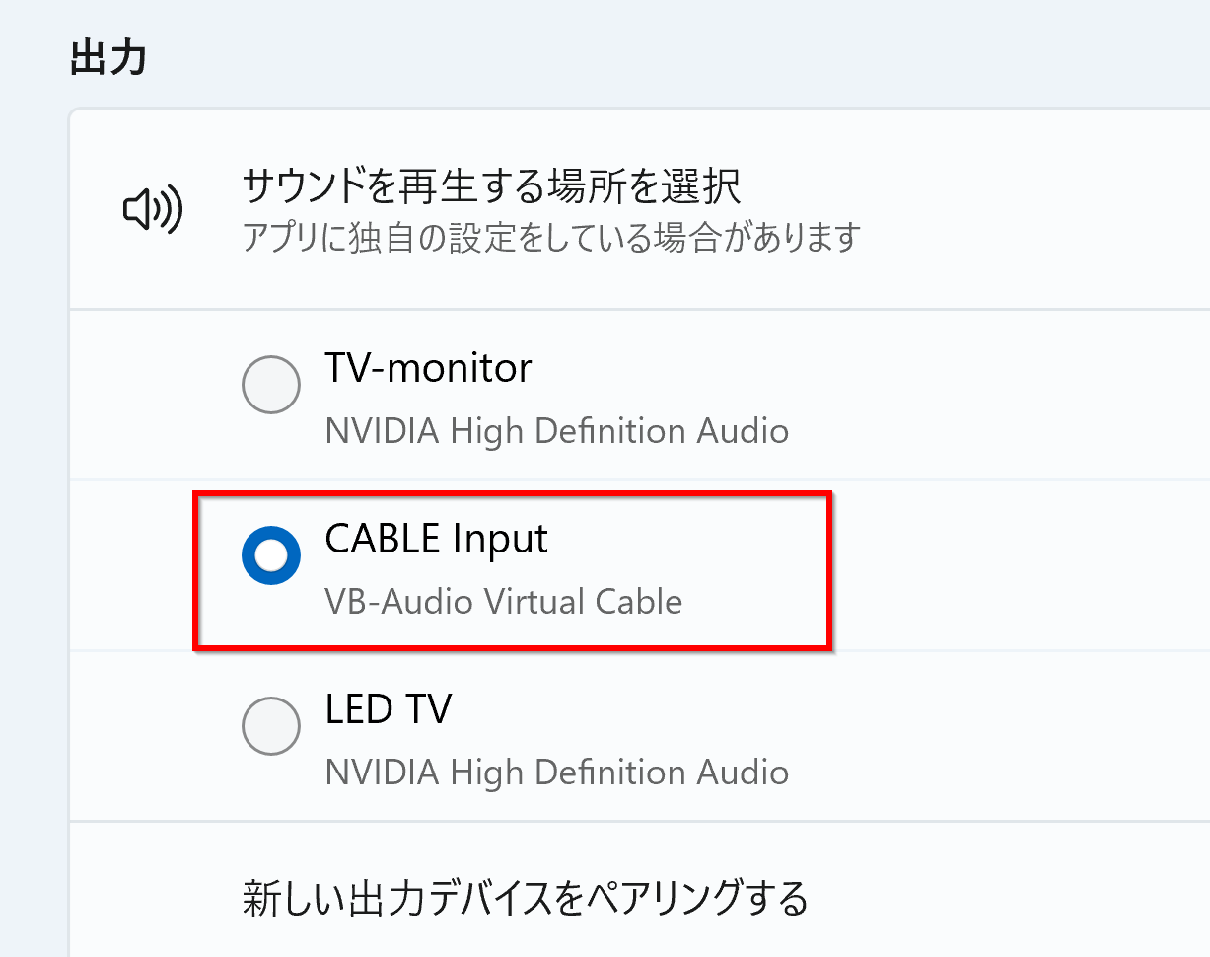Click the CABLE Input device name

(x=436, y=539)
